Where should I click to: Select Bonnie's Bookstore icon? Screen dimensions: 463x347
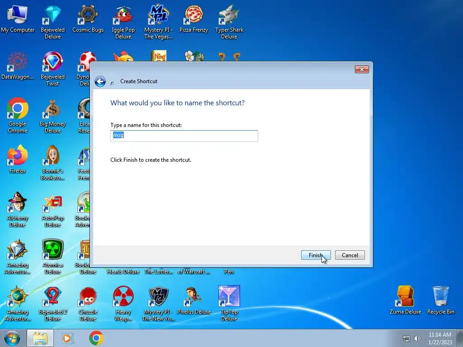coord(52,163)
